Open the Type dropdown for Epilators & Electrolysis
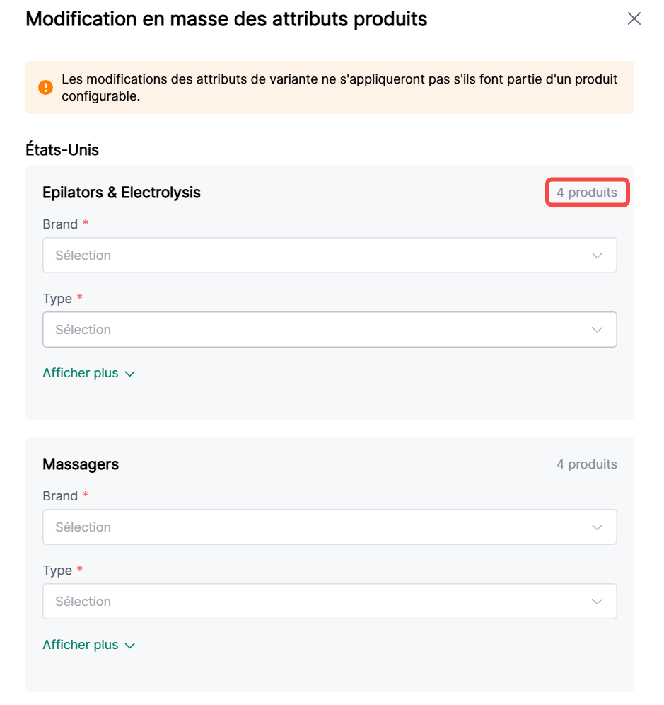The height and width of the screenshot is (705, 664). pyautogui.click(x=330, y=330)
